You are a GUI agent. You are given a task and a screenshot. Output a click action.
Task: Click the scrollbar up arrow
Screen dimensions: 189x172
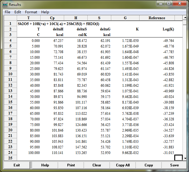pos(185,18)
